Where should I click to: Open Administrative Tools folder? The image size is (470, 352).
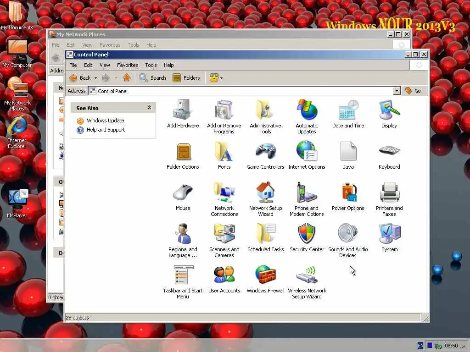point(265,117)
